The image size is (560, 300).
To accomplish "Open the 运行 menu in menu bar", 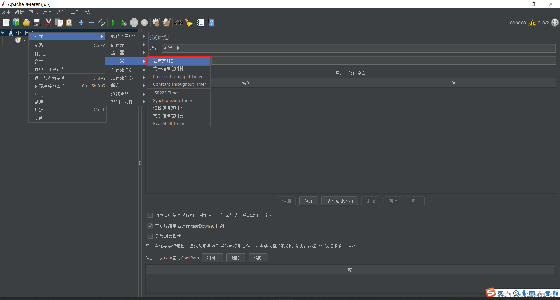I will [47, 12].
